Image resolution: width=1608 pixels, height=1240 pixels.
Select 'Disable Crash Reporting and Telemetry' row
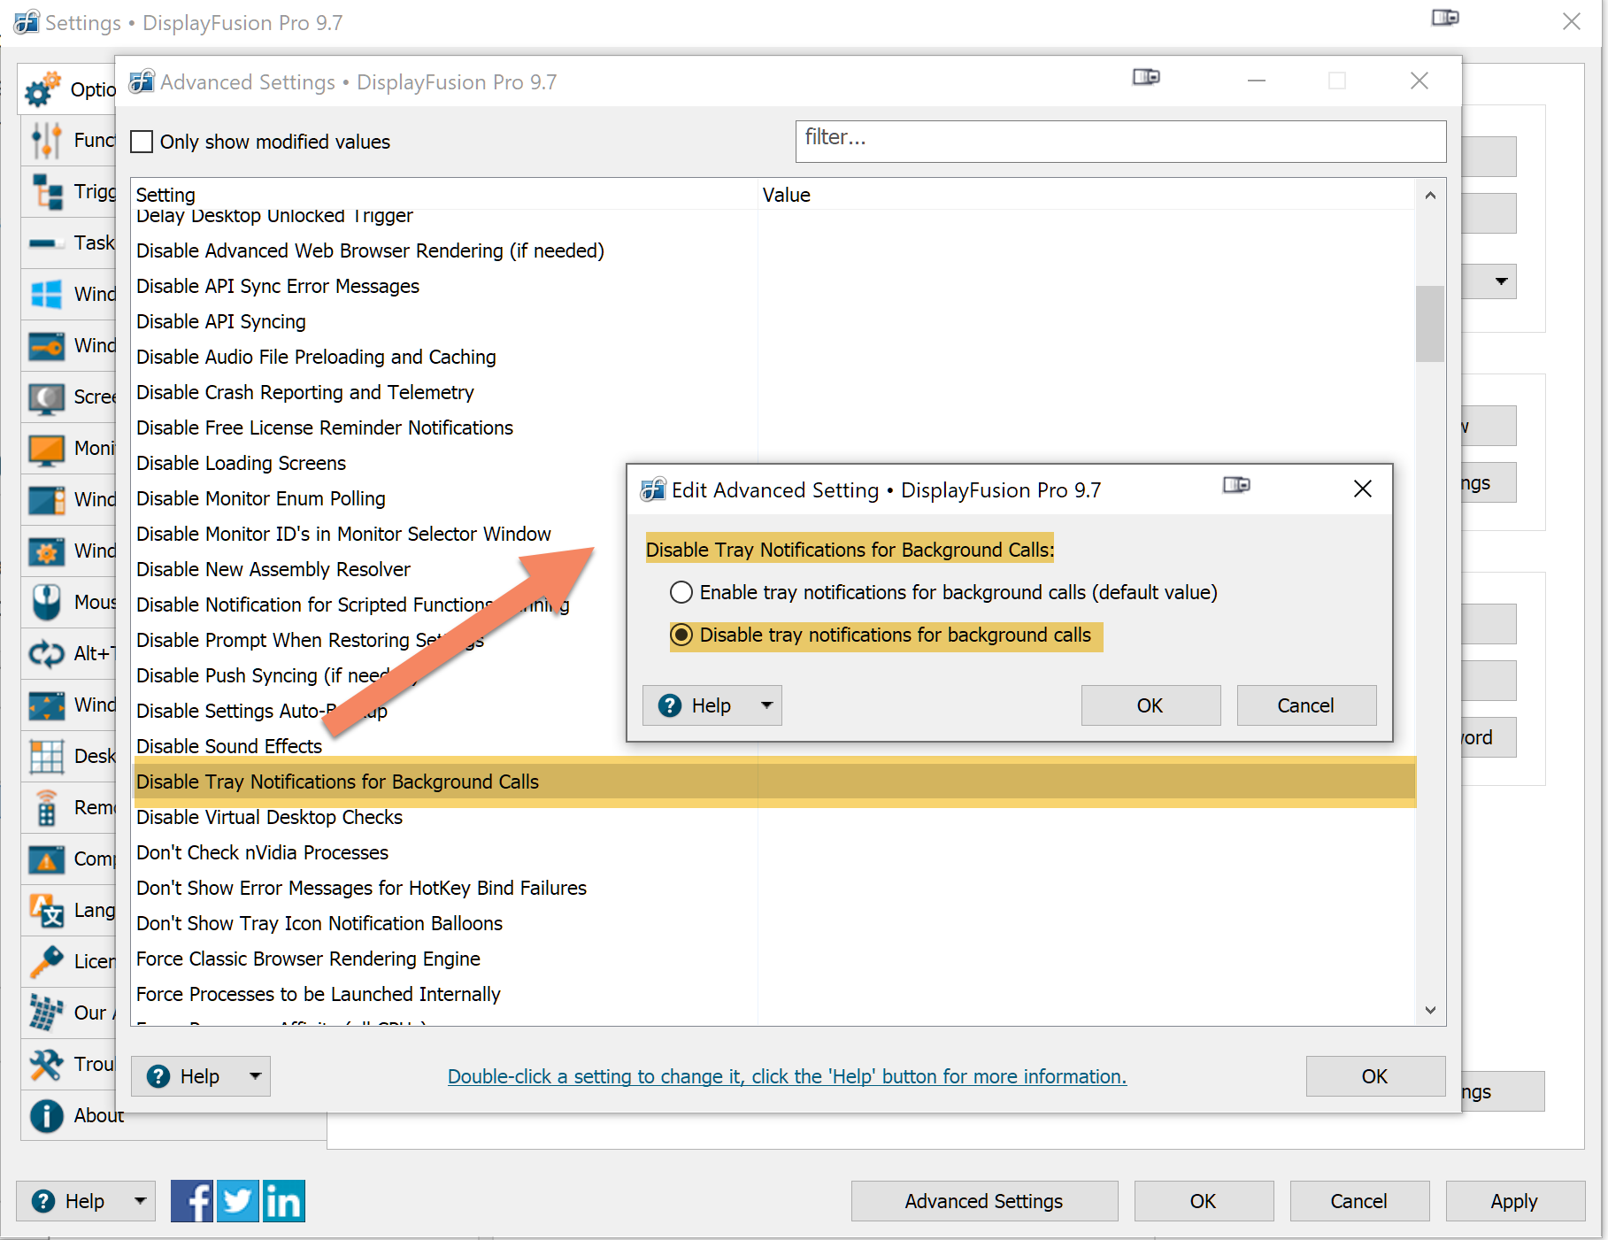(774, 392)
